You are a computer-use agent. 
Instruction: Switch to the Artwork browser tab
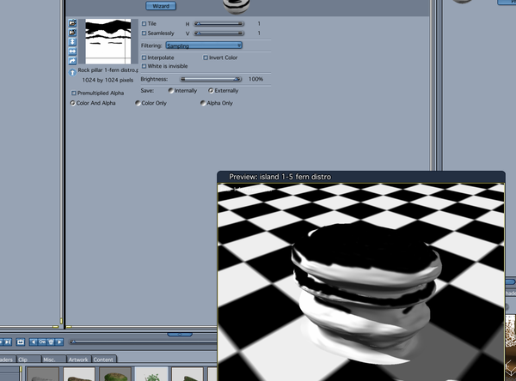click(x=78, y=360)
